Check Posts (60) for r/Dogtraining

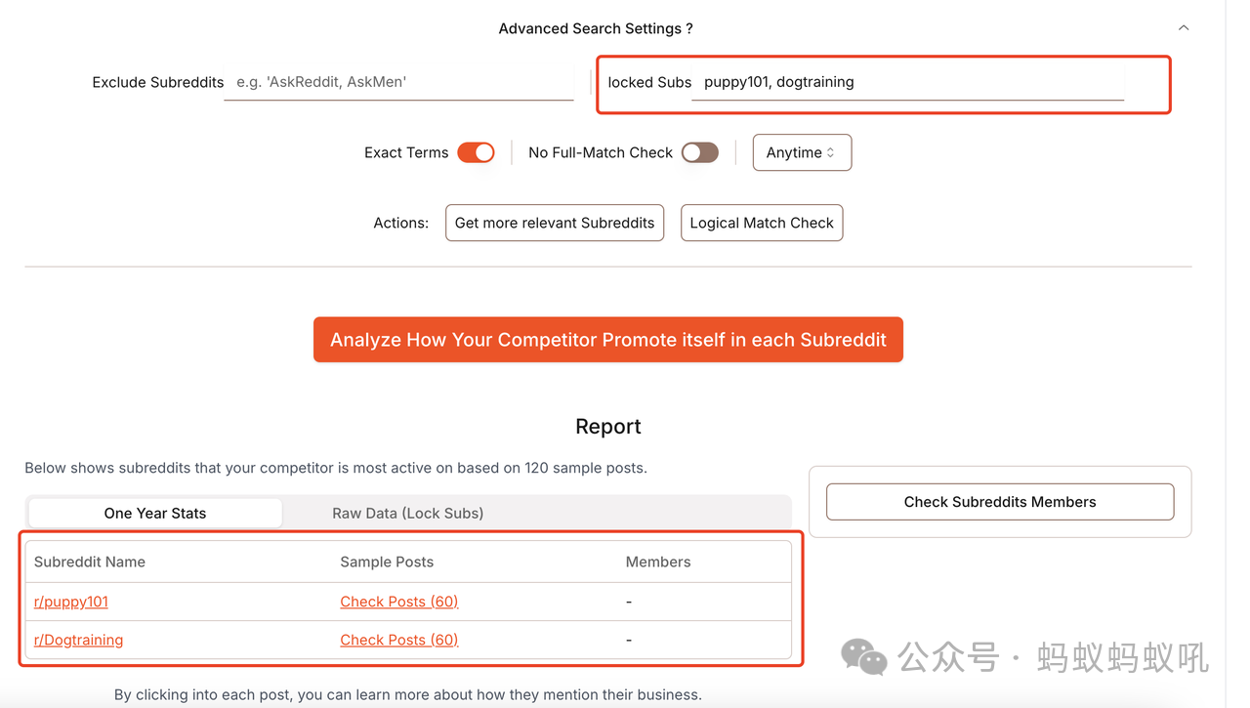pos(398,640)
